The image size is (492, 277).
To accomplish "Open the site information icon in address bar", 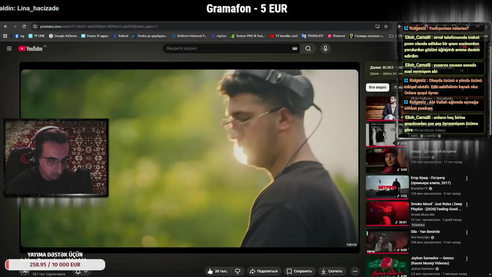I will point(35,27).
